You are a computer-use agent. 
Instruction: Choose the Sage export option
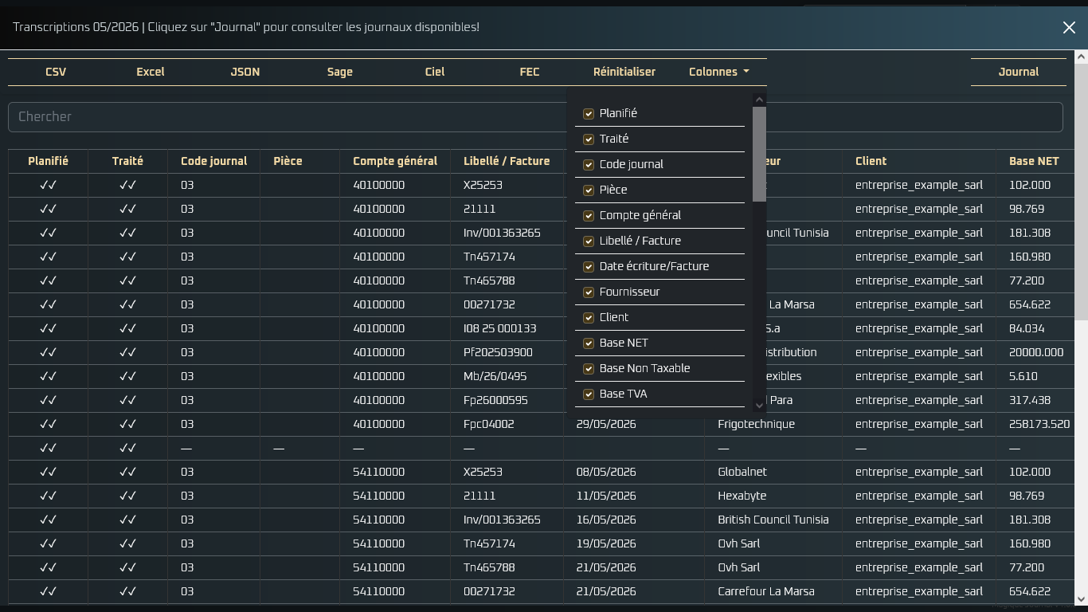(x=340, y=72)
